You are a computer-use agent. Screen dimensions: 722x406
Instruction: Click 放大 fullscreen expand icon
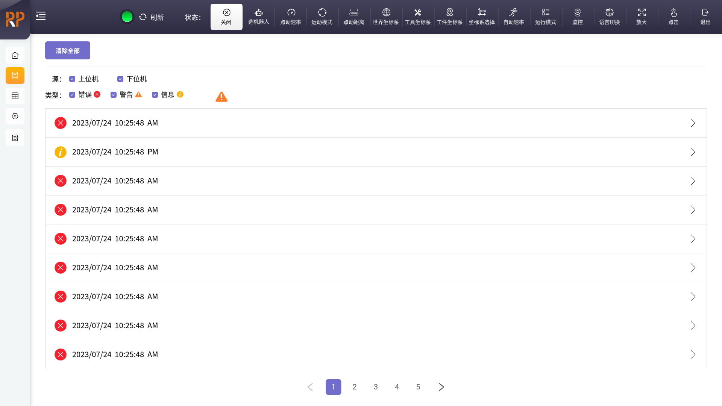coord(642,13)
